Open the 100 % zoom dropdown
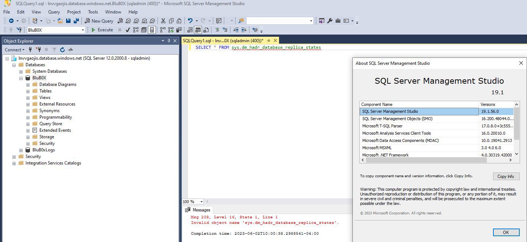 tap(201, 202)
